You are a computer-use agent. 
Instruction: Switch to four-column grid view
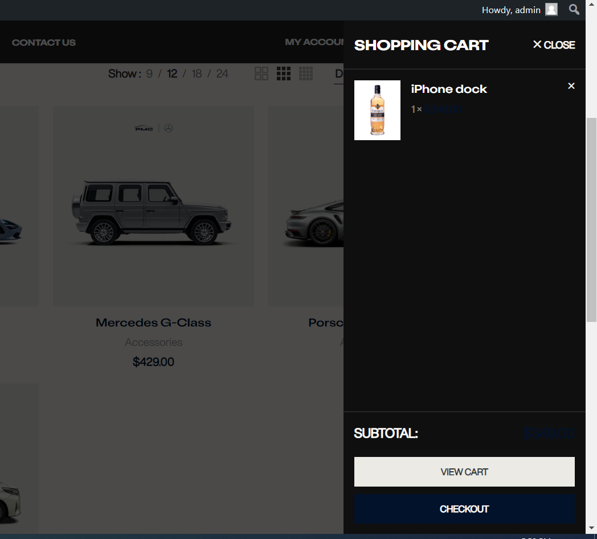306,73
